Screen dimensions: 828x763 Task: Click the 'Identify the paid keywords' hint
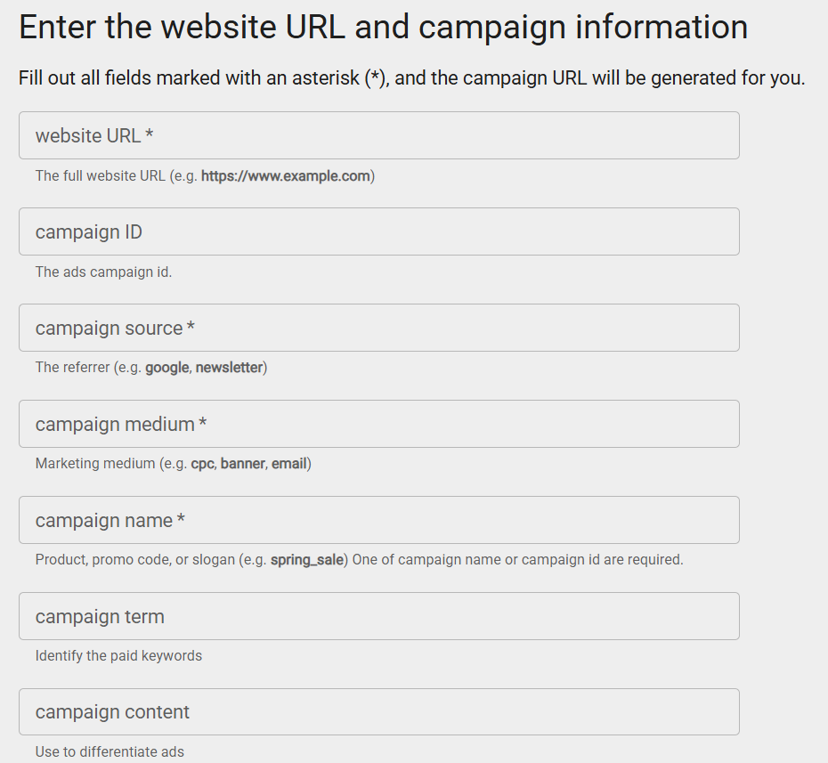118,656
